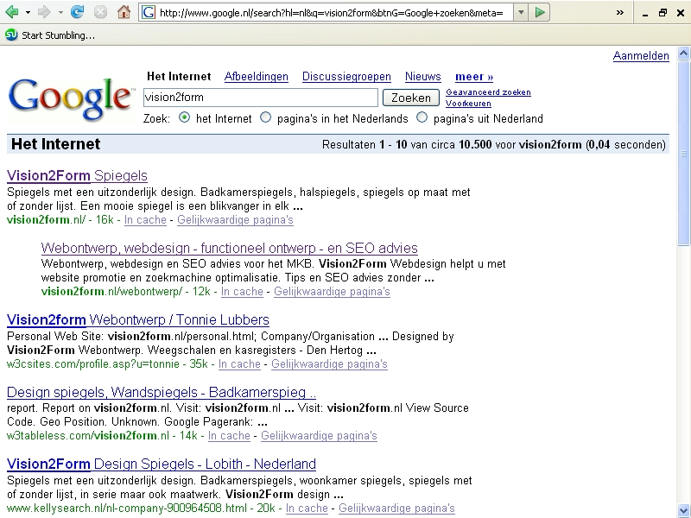Image resolution: width=691 pixels, height=518 pixels.
Task: Select the Het Internet search tab
Action: point(179,76)
